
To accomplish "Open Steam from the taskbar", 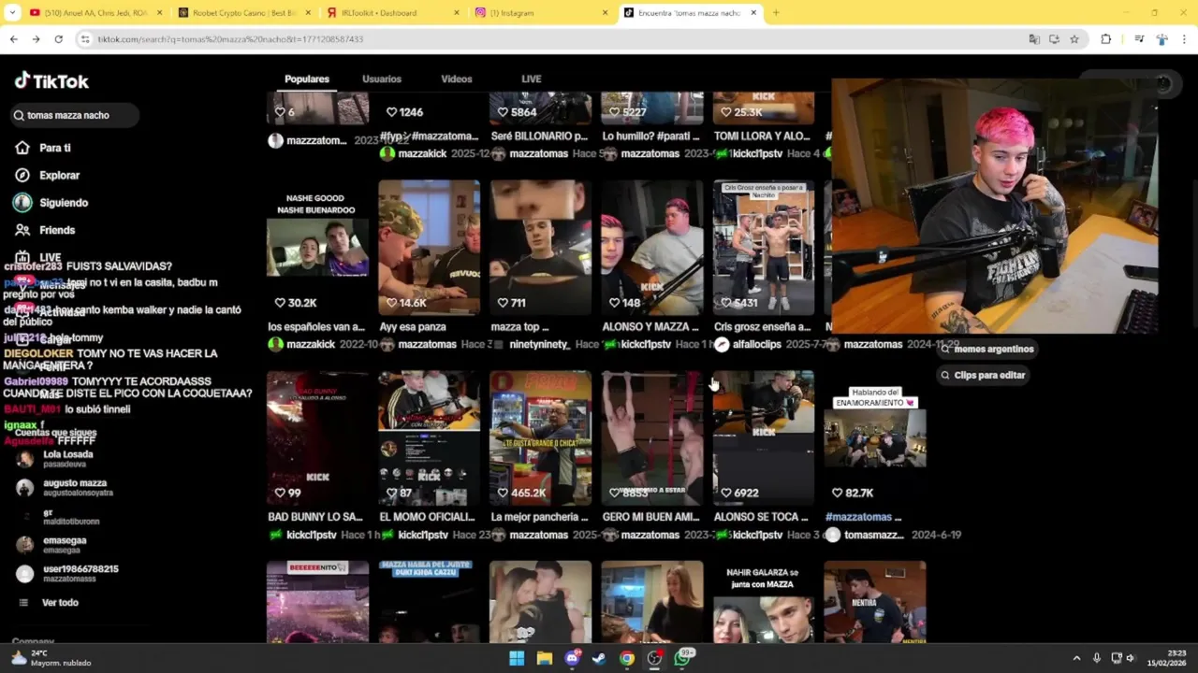I will [599, 658].
